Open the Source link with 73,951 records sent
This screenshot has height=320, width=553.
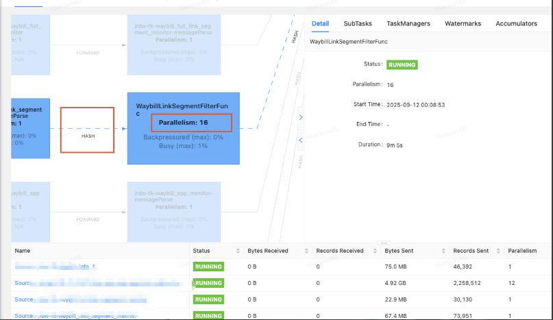(76, 316)
